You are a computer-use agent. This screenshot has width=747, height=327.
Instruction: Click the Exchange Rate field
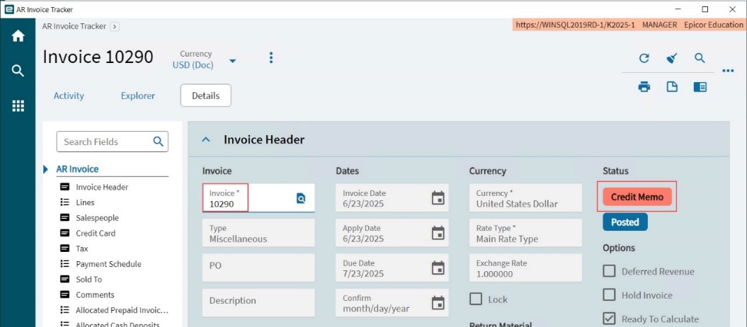[525, 268]
